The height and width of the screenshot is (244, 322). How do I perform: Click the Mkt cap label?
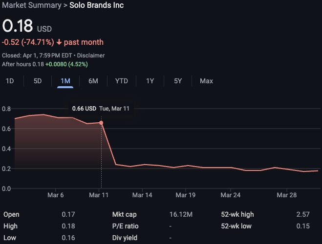click(x=125, y=214)
